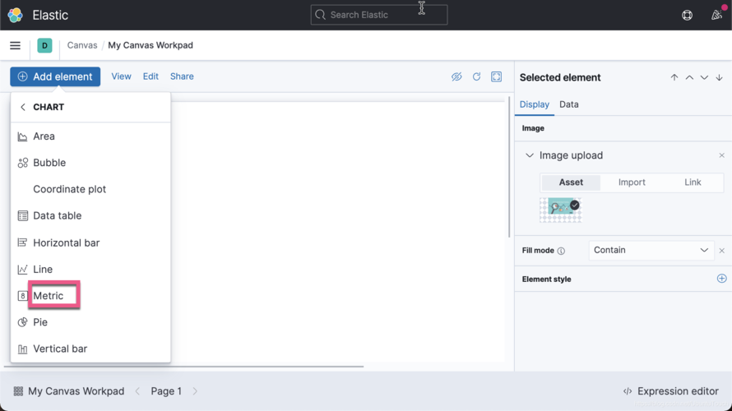The height and width of the screenshot is (411, 732).
Task: Select the image asset thumbnail
Action: pyautogui.click(x=560, y=210)
